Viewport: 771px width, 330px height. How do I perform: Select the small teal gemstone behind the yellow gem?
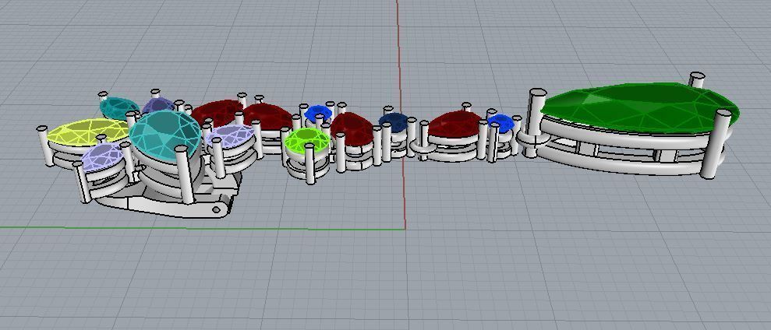click(119, 108)
